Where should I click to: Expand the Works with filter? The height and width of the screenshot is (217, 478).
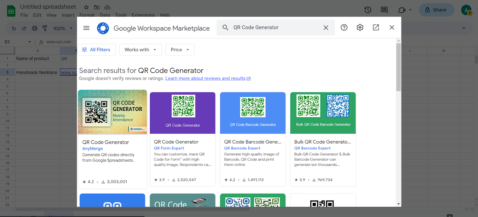pyautogui.click(x=140, y=50)
